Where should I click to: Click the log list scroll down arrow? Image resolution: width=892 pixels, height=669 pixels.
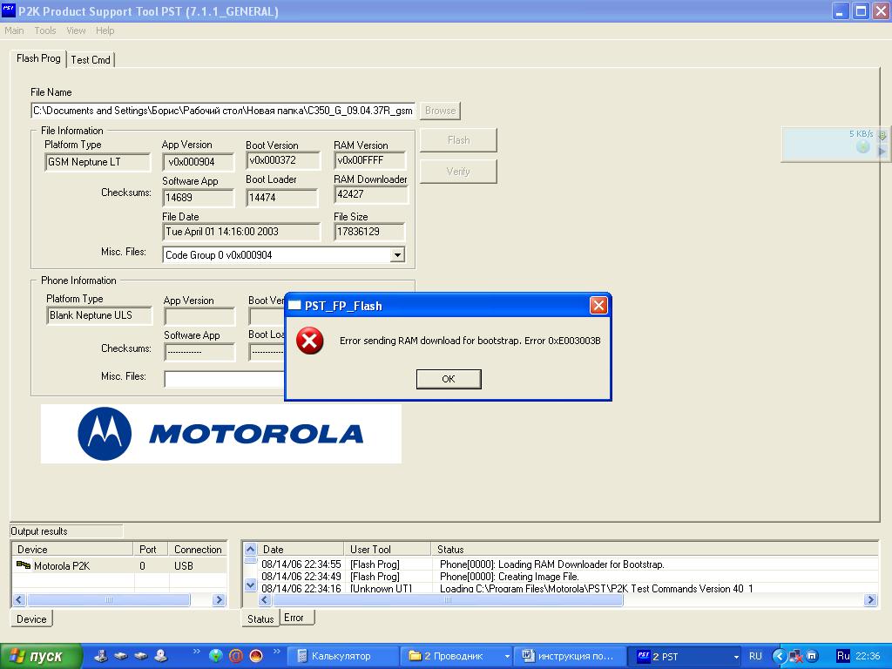point(250,585)
